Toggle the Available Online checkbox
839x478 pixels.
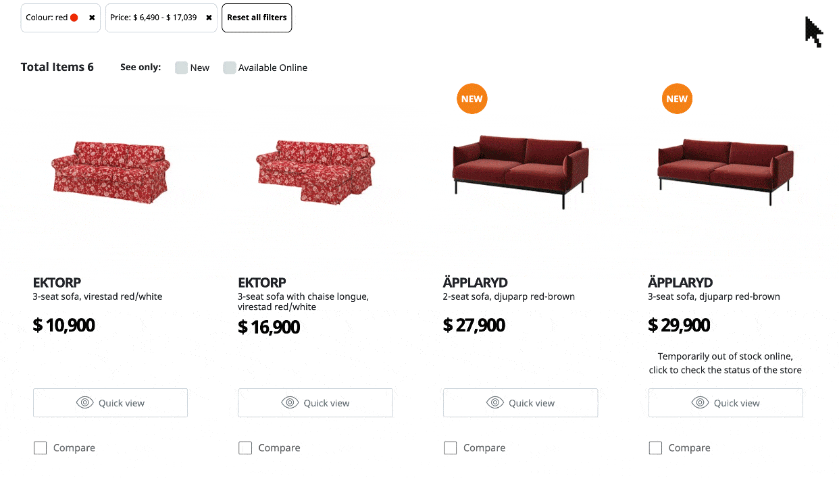point(230,68)
